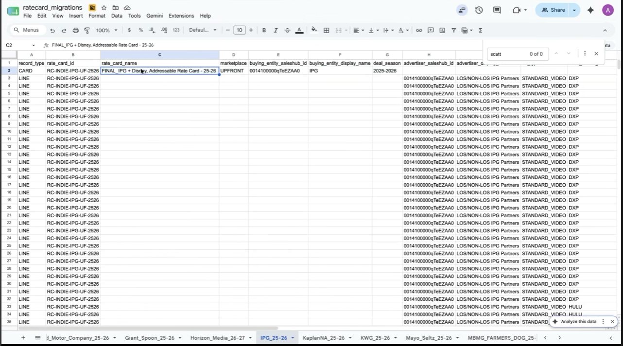Open the text wrapping dropdown
The height and width of the screenshot is (346, 623).
click(x=388, y=30)
